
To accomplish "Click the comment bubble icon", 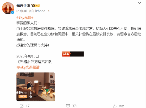I will (x=68, y=106).
